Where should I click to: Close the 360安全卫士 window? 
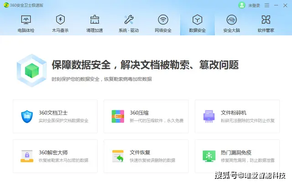pyautogui.click(x=285, y=5)
